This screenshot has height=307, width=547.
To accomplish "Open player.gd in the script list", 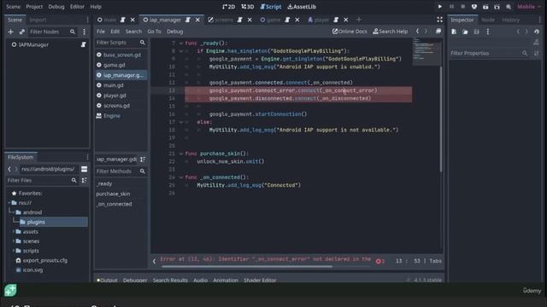I will click(115, 96).
